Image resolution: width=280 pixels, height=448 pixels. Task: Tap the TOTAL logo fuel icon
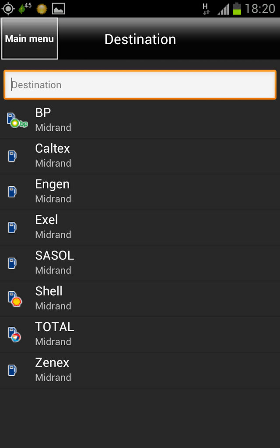pos(15,335)
